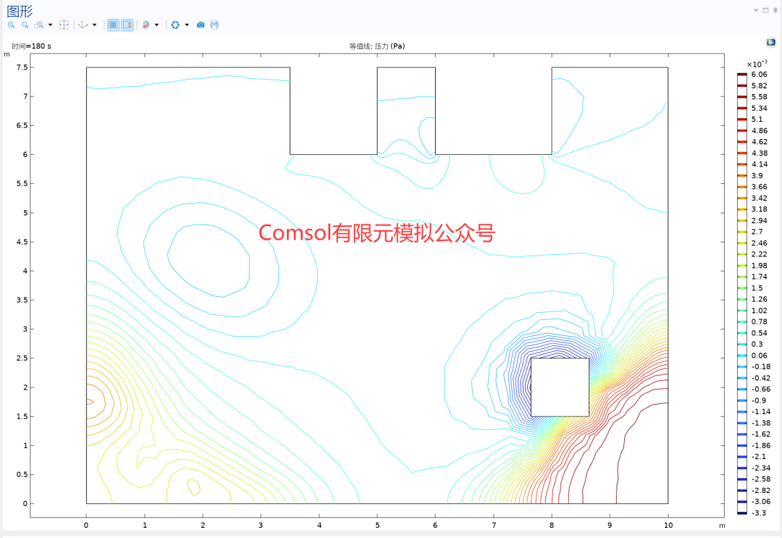782x538 pixels.
Task: Click the Zoom In magnifier icon
Action: tap(11, 25)
